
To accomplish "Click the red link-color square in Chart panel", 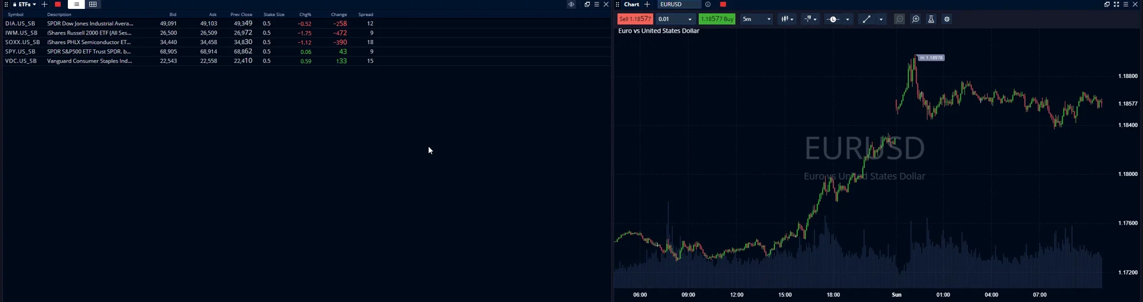I will (723, 4).
